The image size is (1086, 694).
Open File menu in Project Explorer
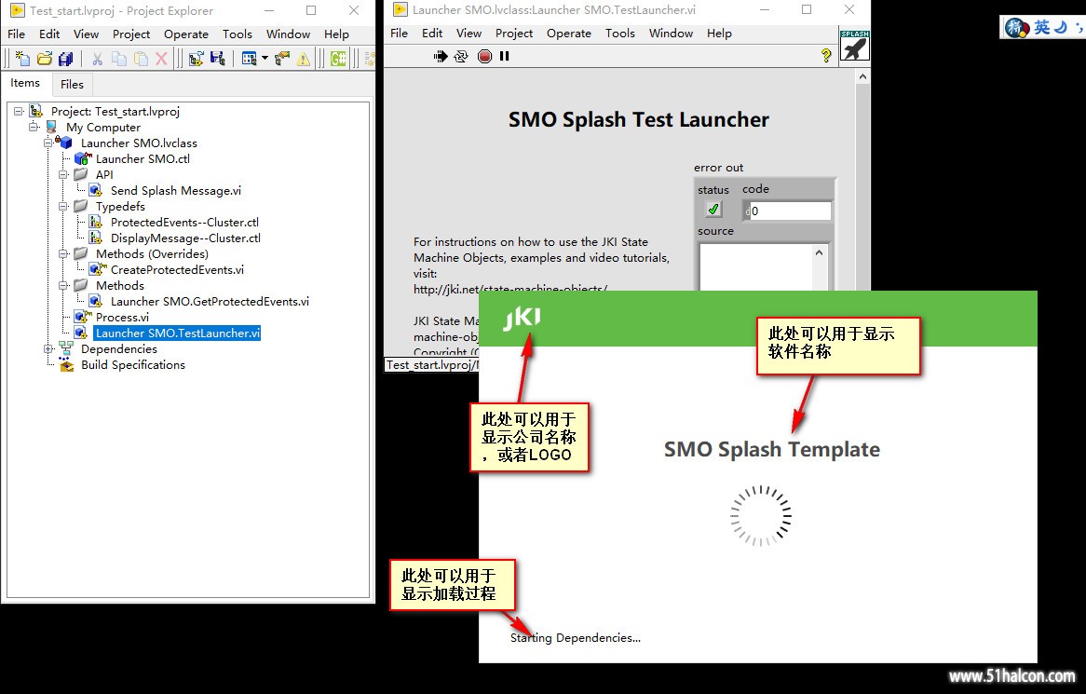[16, 34]
